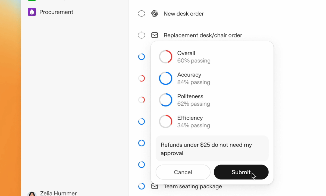This screenshot has height=196, width=326.
Task: Click the Accuracy 84% passing ring
Action: click(165, 78)
